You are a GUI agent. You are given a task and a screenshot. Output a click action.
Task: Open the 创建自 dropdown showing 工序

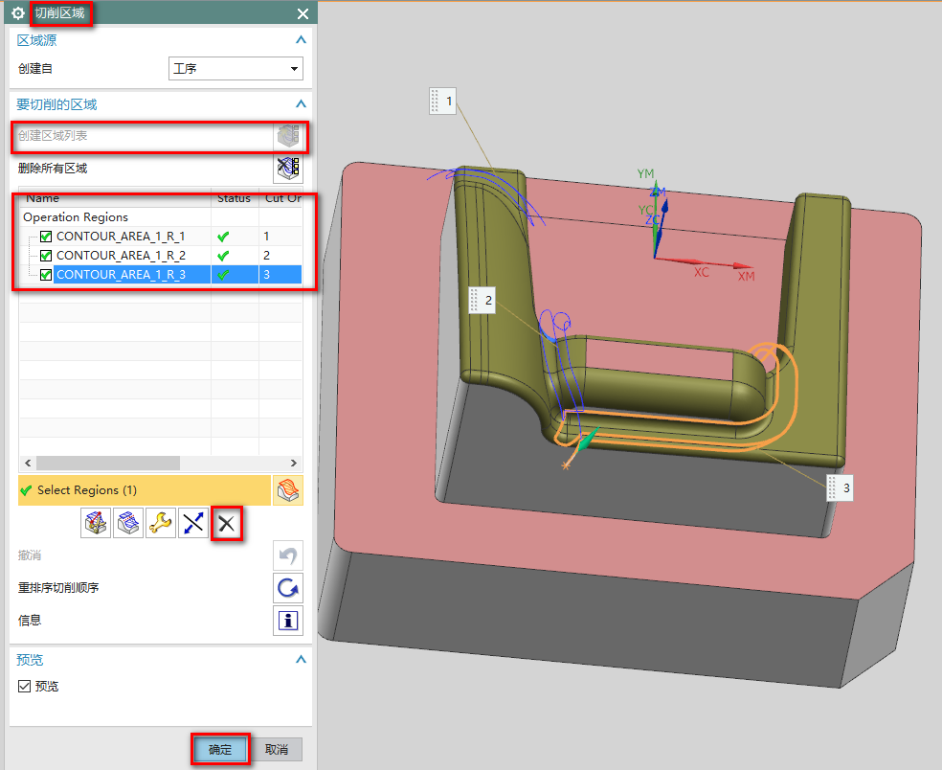(x=235, y=69)
